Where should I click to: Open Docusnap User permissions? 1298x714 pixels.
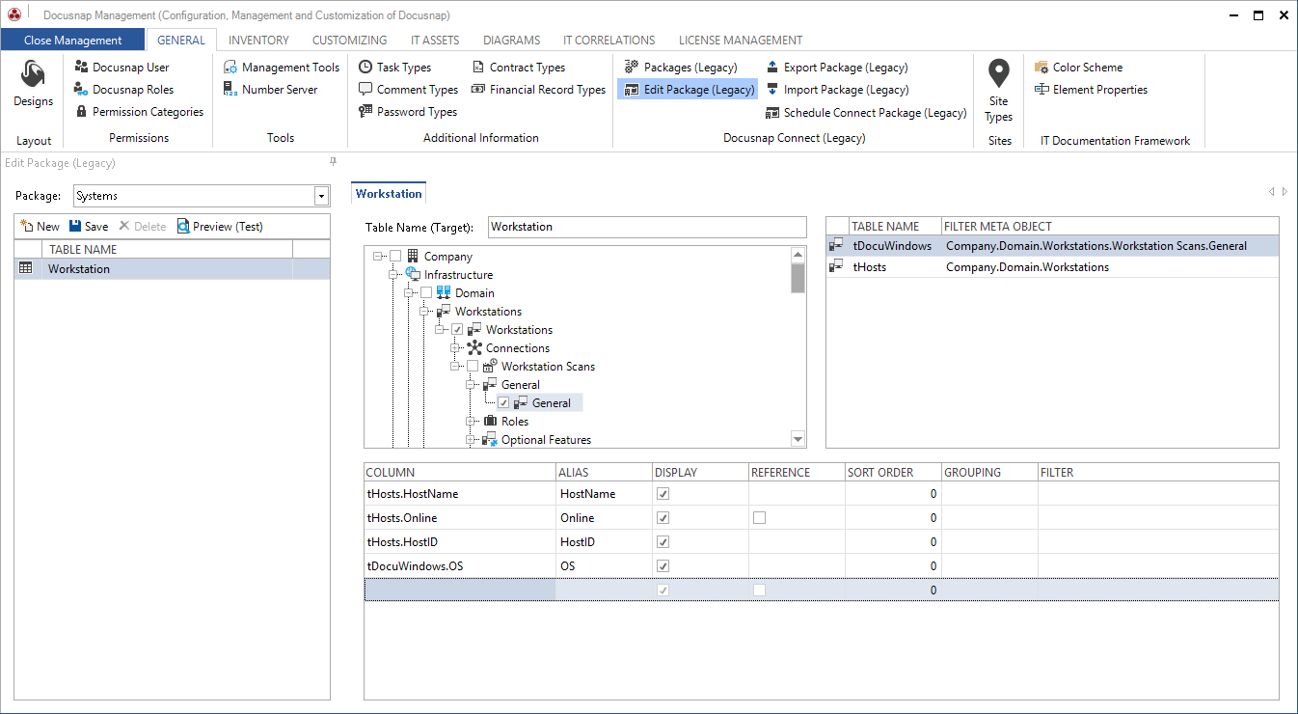[x=122, y=68]
